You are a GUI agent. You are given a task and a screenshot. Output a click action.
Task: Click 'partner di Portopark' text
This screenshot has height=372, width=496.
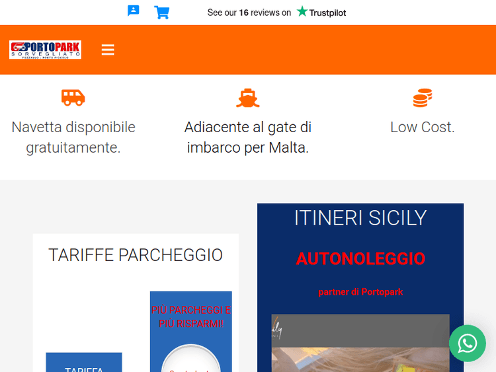[x=360, y=292]
